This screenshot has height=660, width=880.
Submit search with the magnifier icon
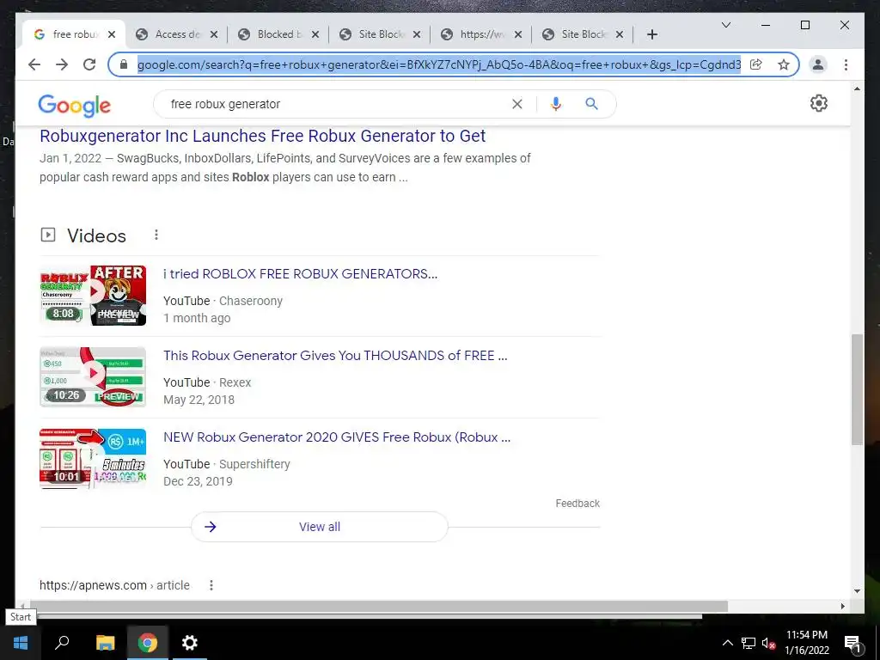[591, 104]
